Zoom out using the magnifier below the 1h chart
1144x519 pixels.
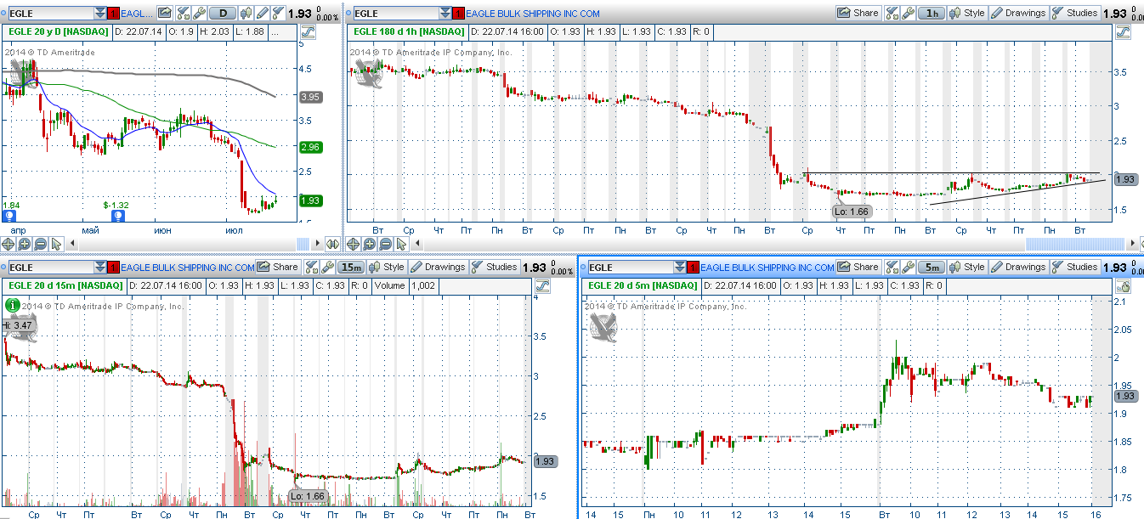(383, 244)
